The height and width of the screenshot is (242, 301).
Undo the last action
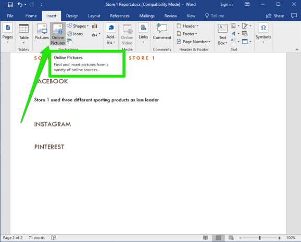(20, 4)
